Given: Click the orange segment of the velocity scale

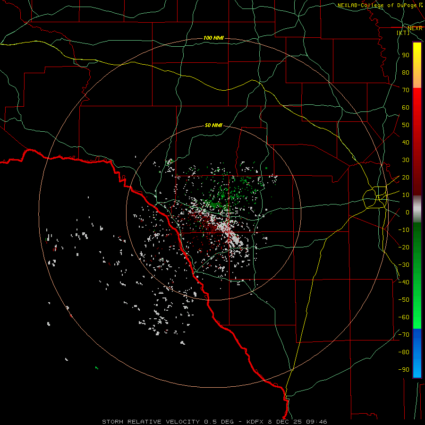Looking at the screenshot, I should tap(417, 80).
